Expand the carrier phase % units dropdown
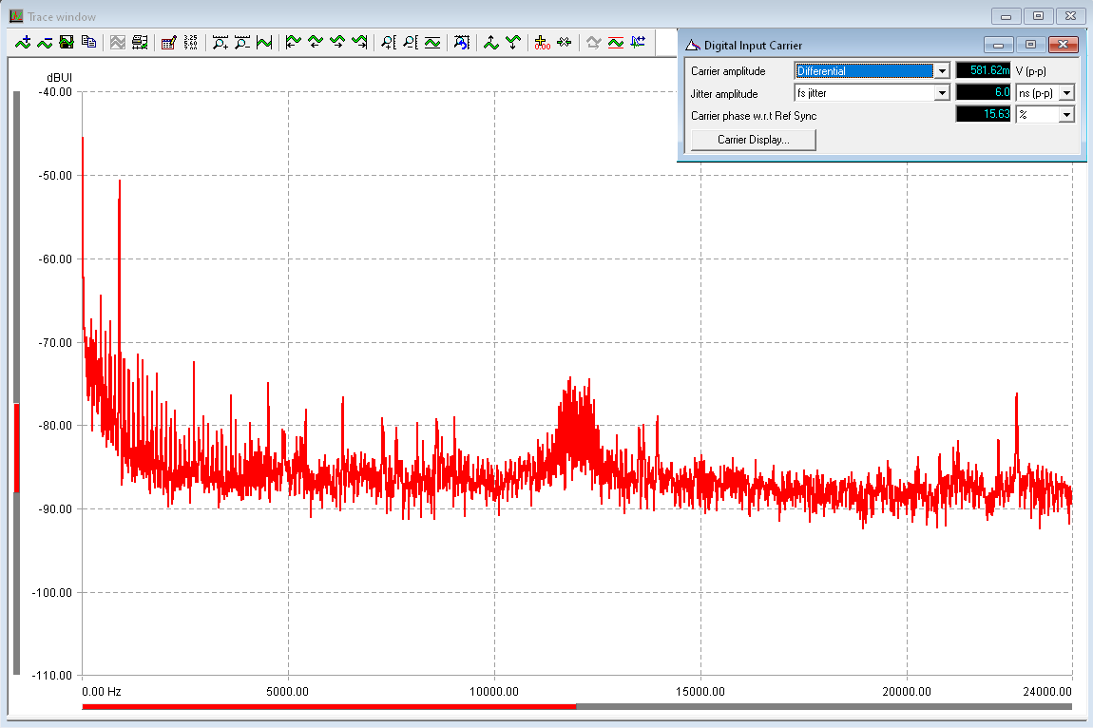 click(1066, 115)
